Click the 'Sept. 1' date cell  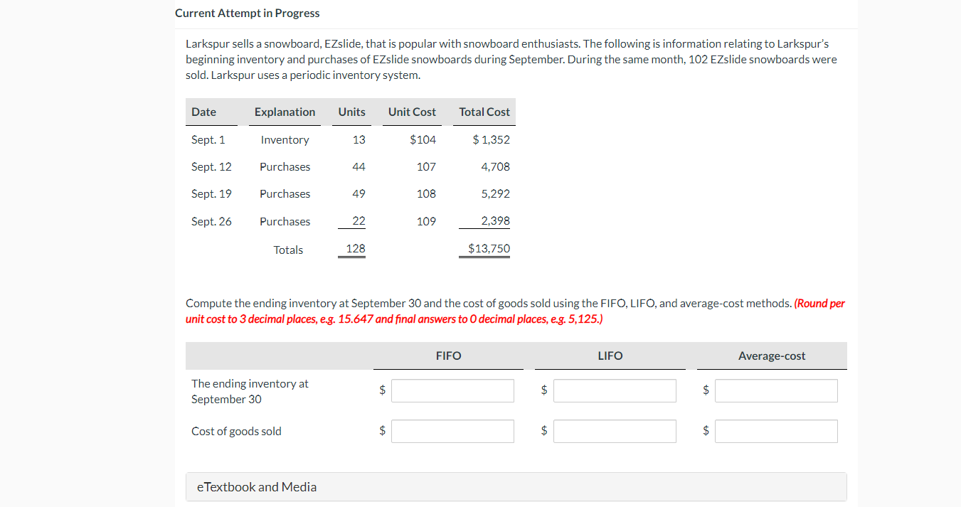(208, 140)
